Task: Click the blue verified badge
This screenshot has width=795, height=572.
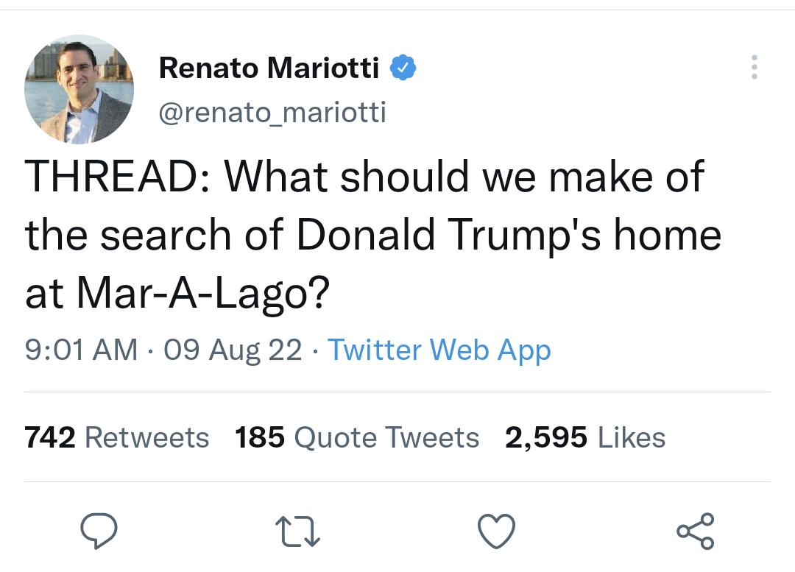Action: click(403, 66)
